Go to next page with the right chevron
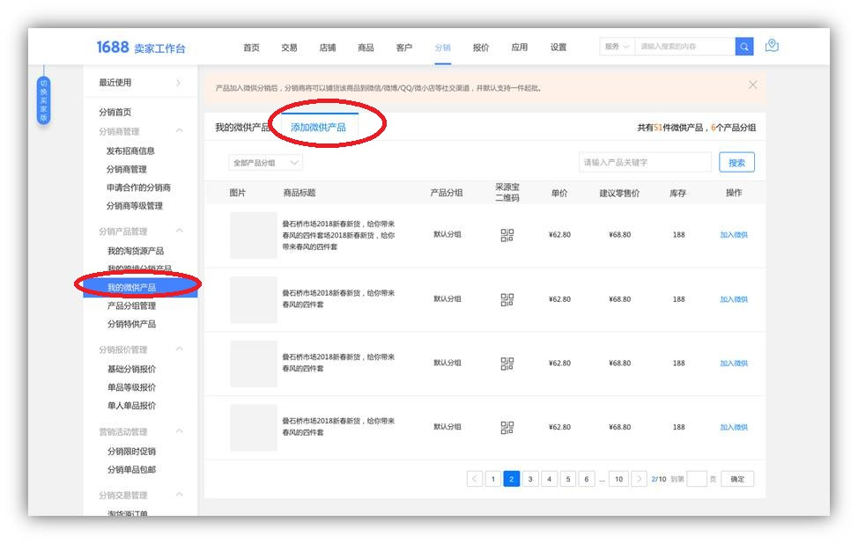This screenshot has width=858, height=544. coord(637,478)
